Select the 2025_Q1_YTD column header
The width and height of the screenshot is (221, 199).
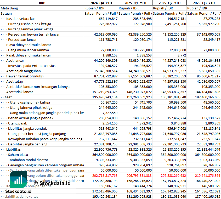point(135,3)
